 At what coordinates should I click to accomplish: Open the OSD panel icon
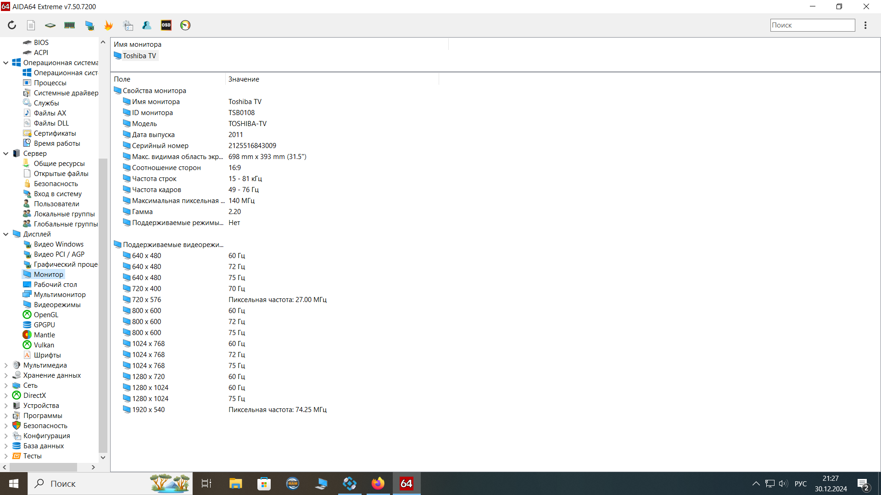click(x=166, y=25)
